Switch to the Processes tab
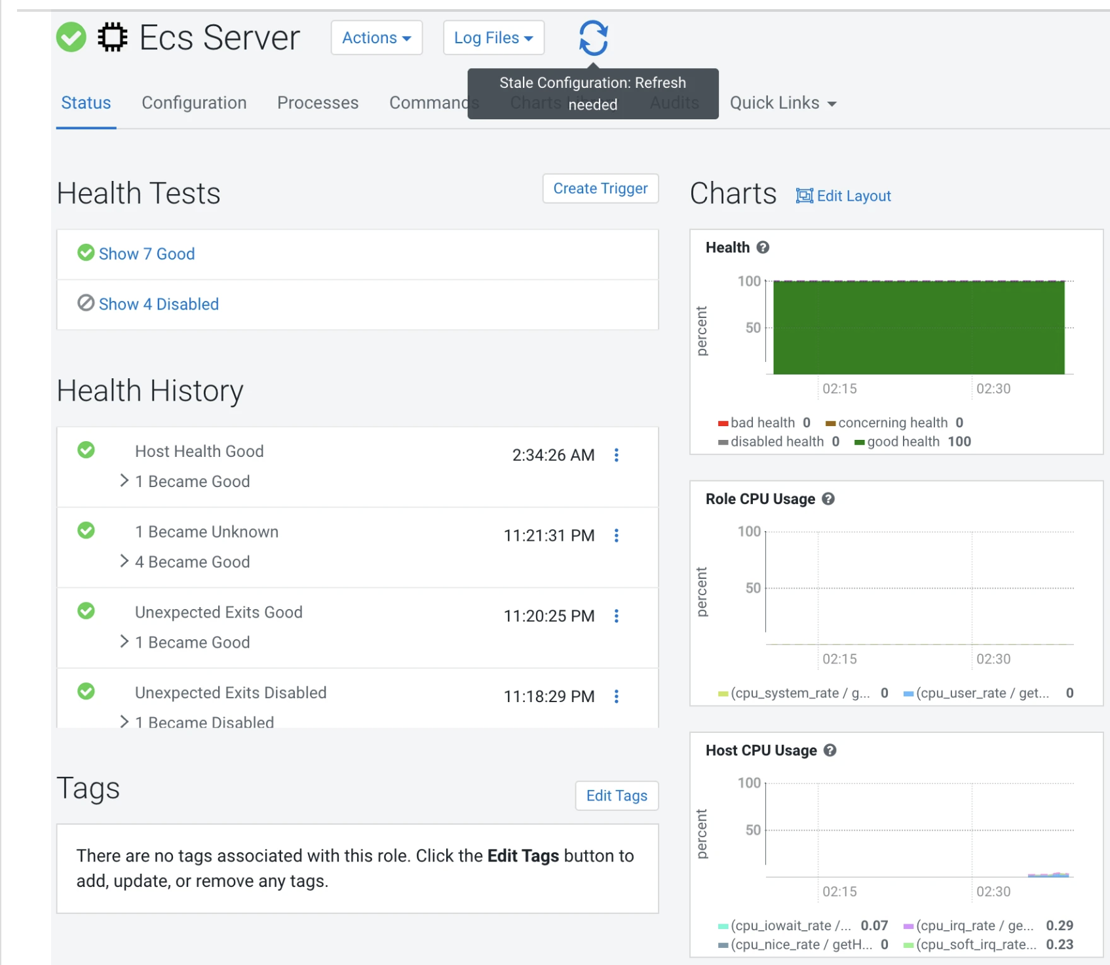This screenshot has width=1110, height=965. coord(318,103)
